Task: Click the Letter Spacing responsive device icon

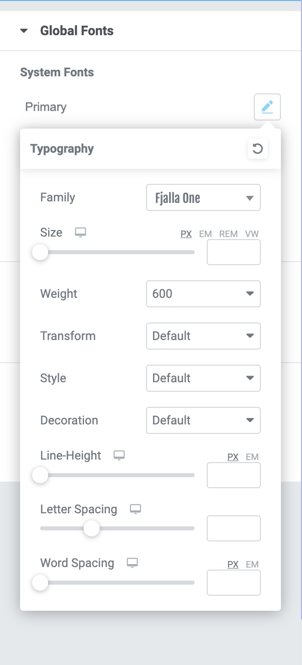Action: tap(135, 509)
